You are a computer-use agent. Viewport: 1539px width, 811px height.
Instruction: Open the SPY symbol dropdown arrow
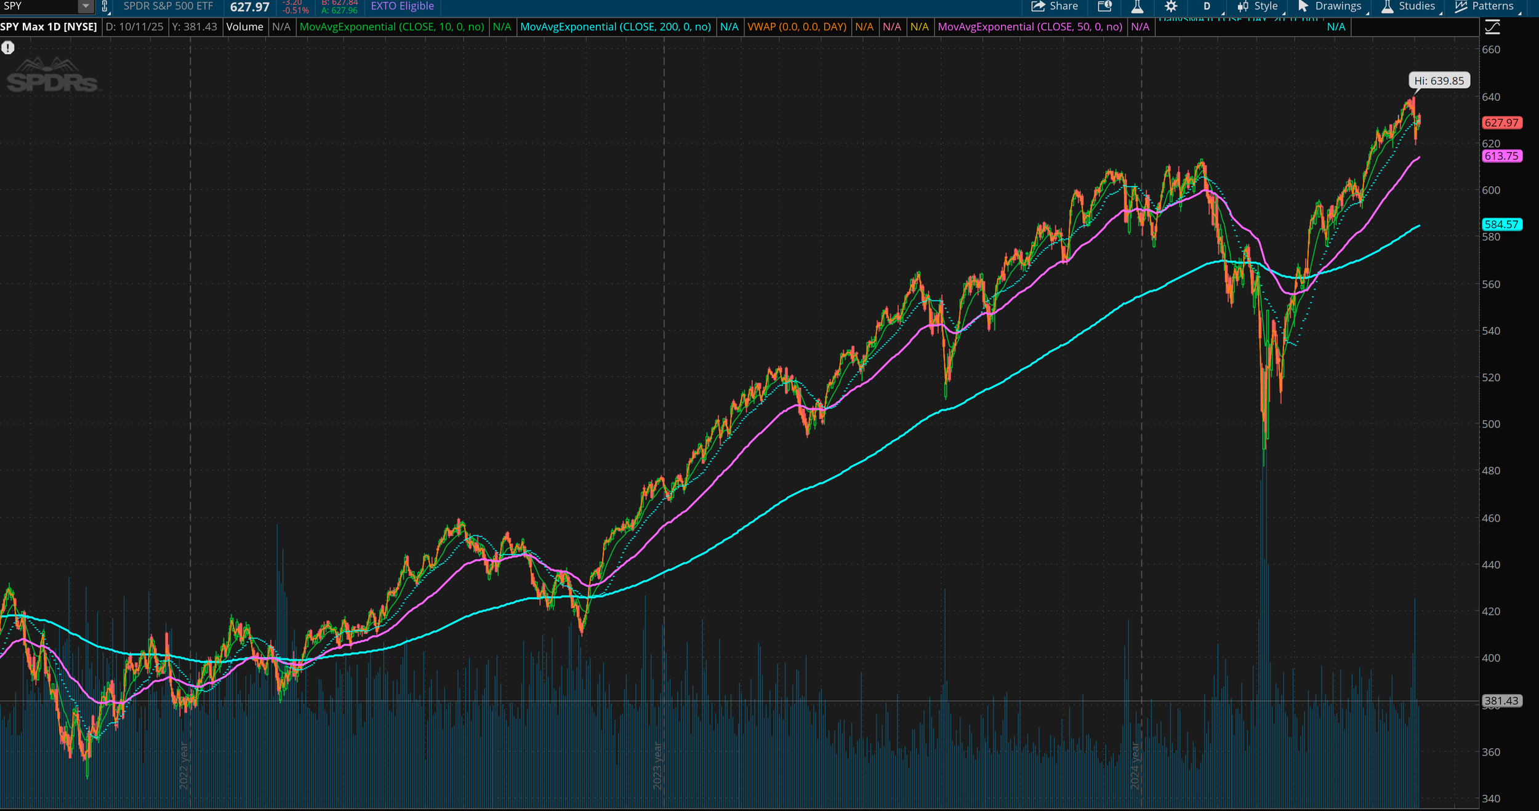(86, 7)
